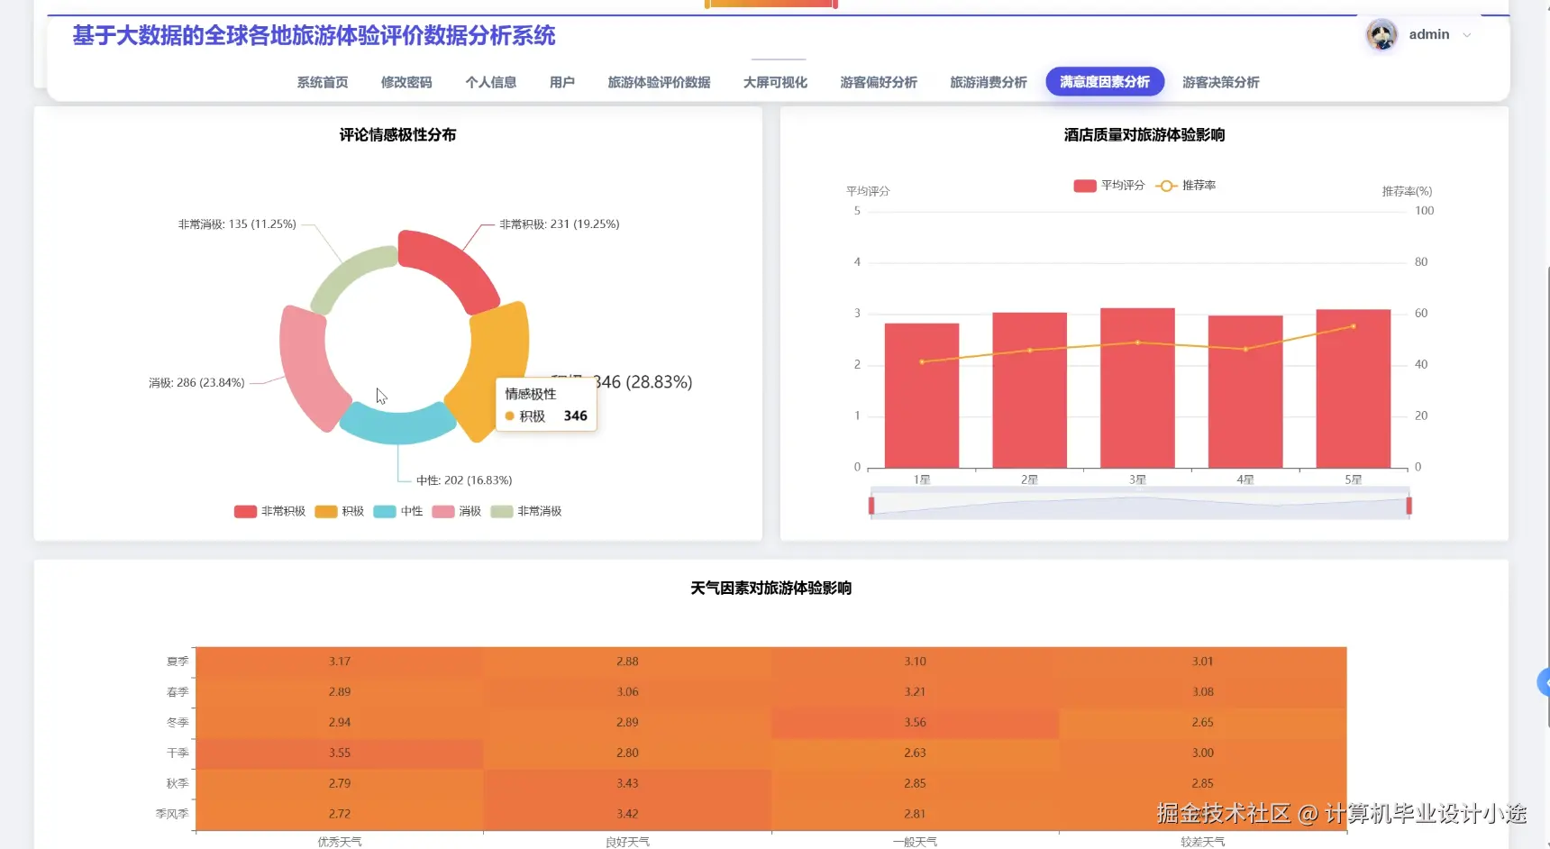This screenshot has height=849, width=1550.
Task: Click label 非常积极: 231 (19.25%)
Action: coord(560,224)
